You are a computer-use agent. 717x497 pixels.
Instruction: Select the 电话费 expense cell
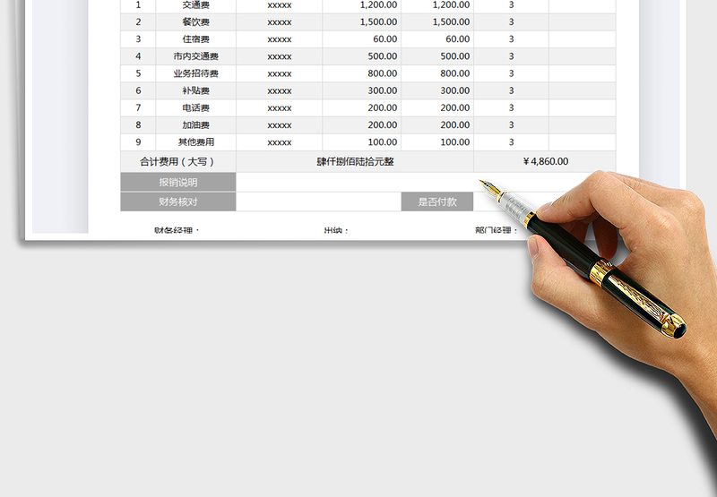click(x=195, y=108)
